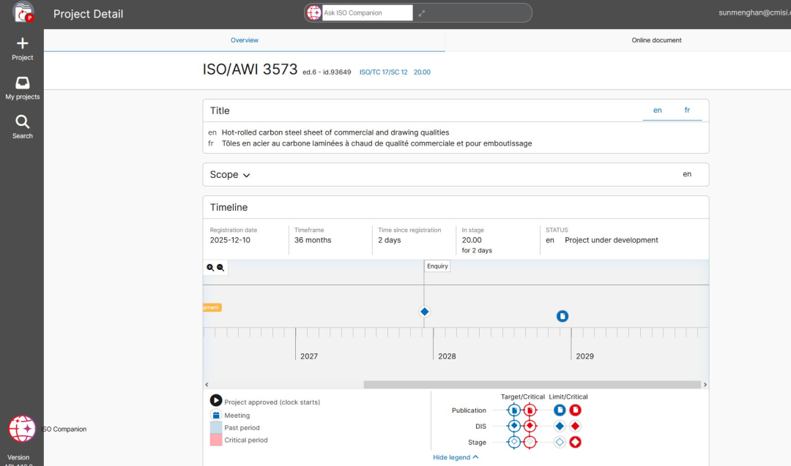This screenshot has height=466, width=791.
Task: Click Stage target blue outline diamond icon
Action: (514, 443)
